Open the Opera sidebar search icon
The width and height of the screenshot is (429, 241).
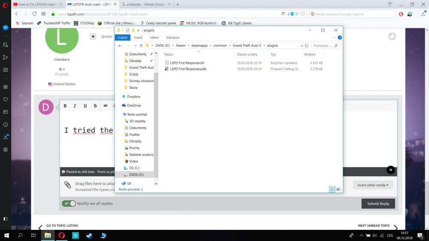tap(6, 45)
